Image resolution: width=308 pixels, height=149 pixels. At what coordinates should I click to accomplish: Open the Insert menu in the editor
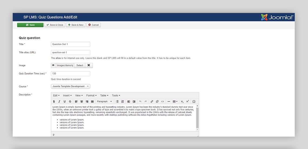pos(67,95)
